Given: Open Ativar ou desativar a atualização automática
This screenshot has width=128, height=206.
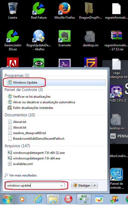Looking at the screenshot, I should pyautogui.click(x=41, y=102).
